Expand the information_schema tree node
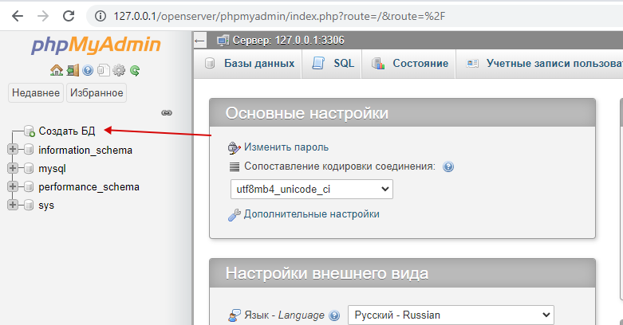The image size is (623, 325). click(13, 149)
